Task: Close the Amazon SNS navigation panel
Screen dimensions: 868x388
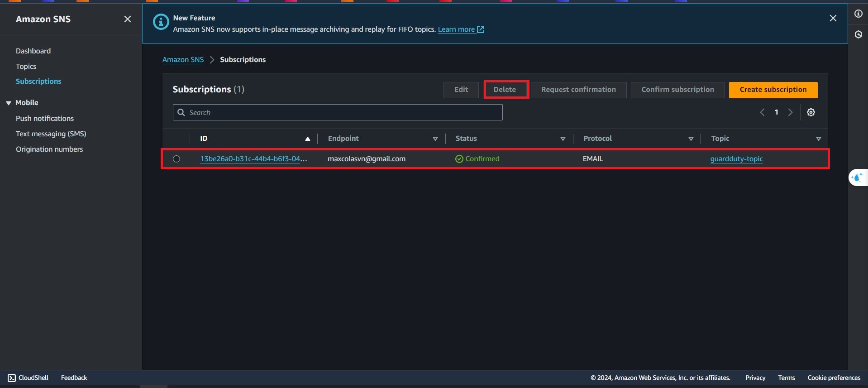Action: 128,19
